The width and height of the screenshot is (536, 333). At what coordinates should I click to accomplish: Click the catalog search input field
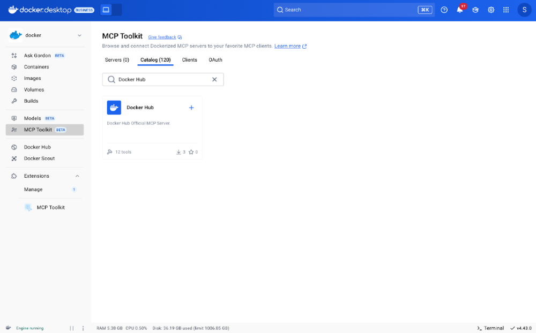[161, 79]
